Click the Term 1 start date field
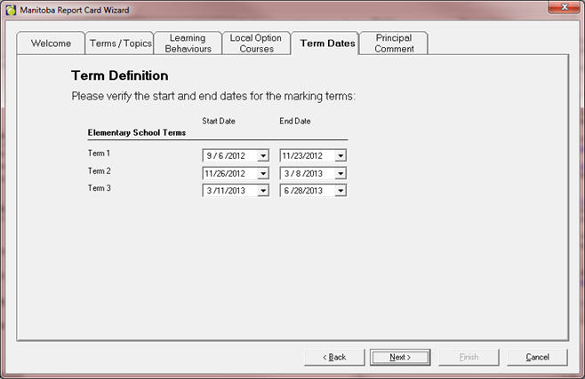The image size is (585, 379). click(x=228, y=155)
